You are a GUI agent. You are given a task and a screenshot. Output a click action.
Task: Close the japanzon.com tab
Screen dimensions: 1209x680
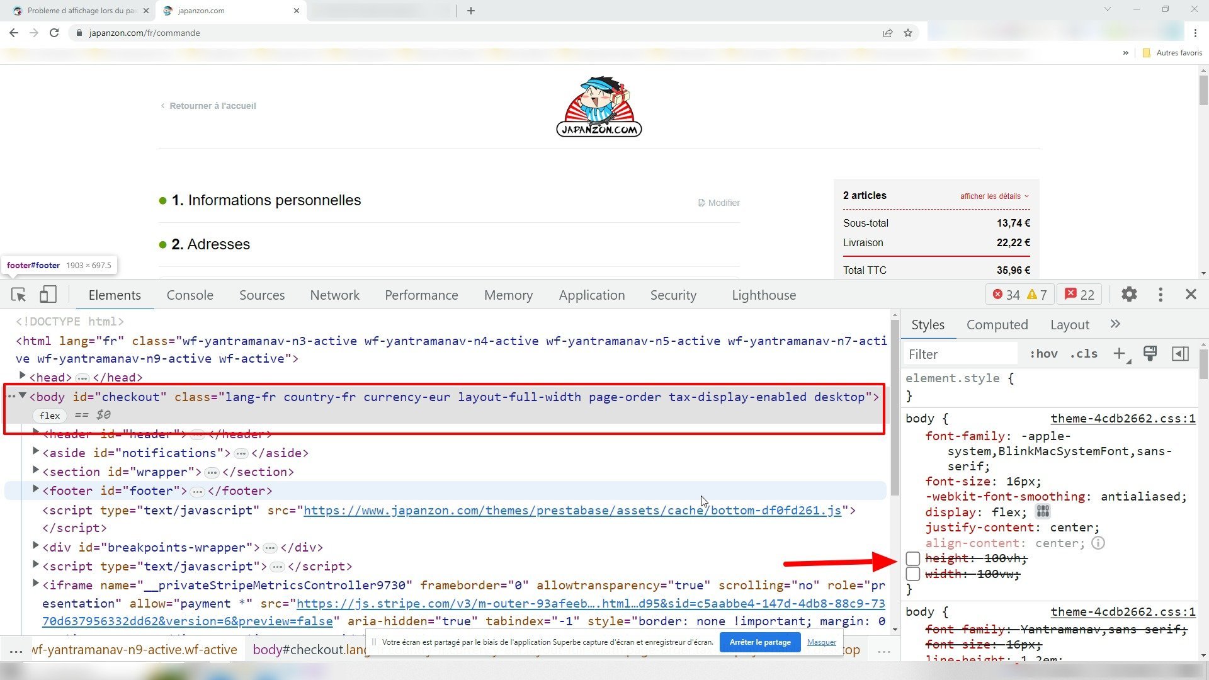[297, 11]
